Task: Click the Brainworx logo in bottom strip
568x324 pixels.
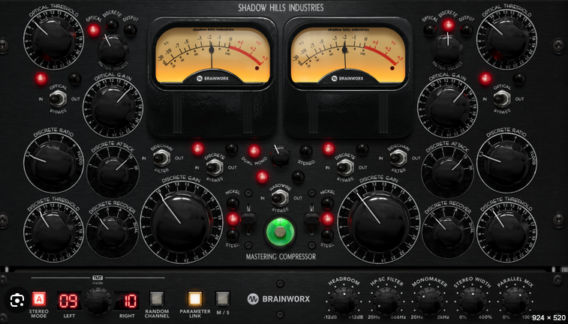Action: coord(279,299)
